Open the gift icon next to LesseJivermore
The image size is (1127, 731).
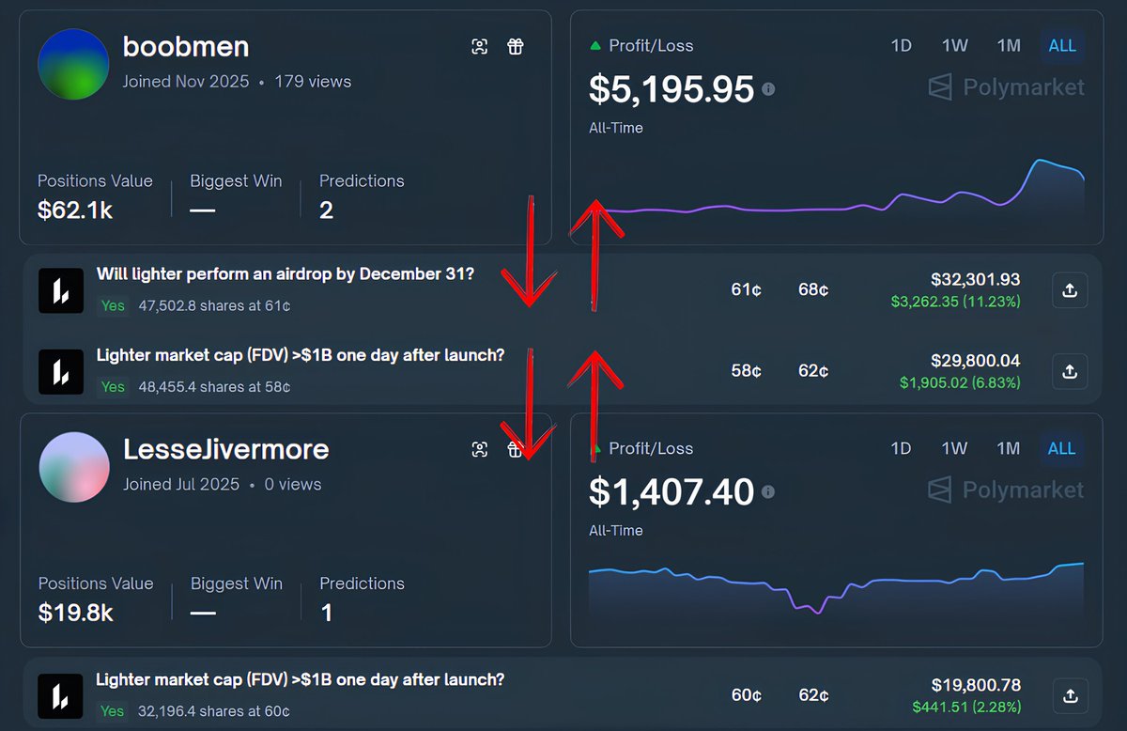[x=516, y=449]
